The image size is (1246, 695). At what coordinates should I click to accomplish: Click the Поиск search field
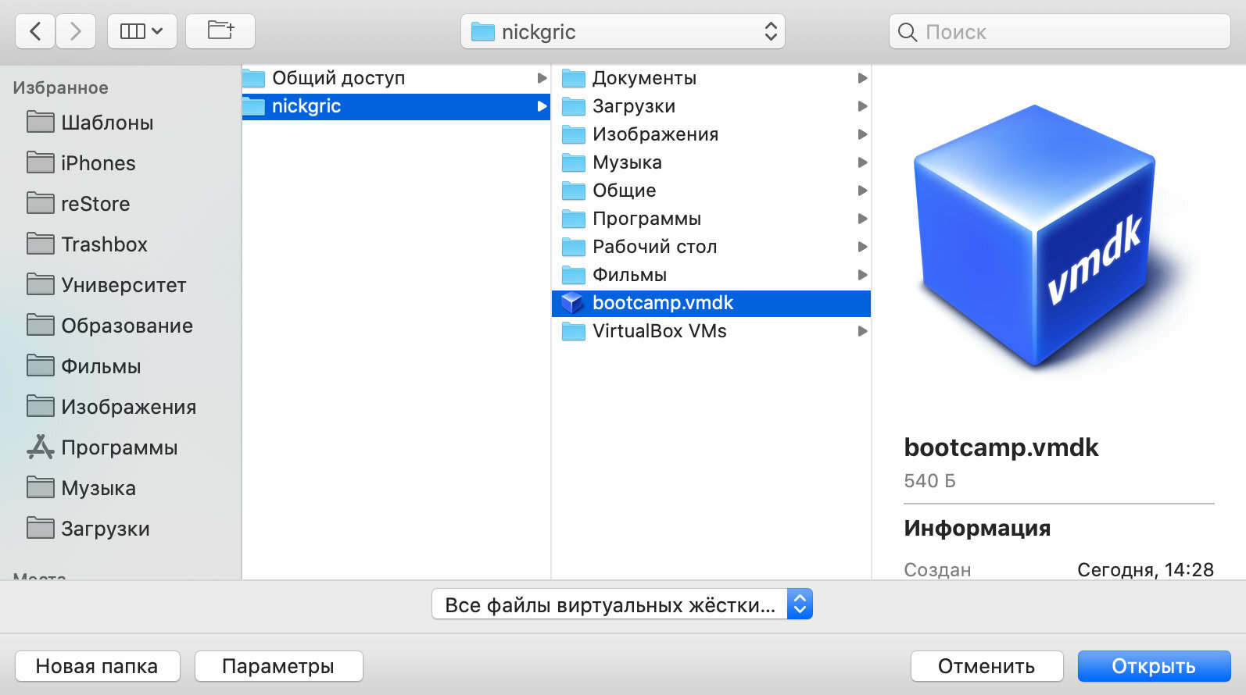[x=1060, y=31]
